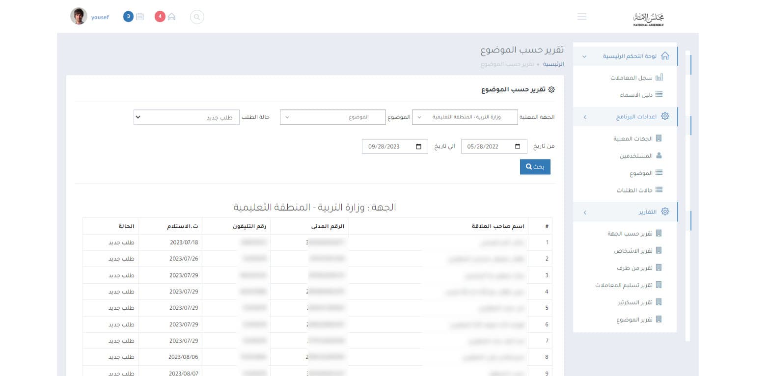Open the calendar icon showing badge 3
770x376 pixels.
(x=140, y=17)
